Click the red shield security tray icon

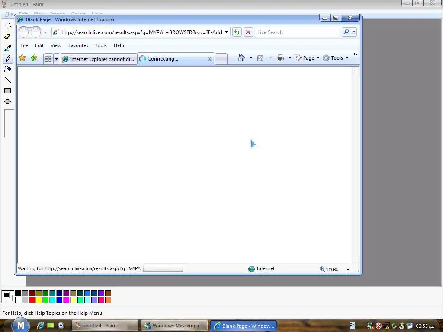pos(379,326)
